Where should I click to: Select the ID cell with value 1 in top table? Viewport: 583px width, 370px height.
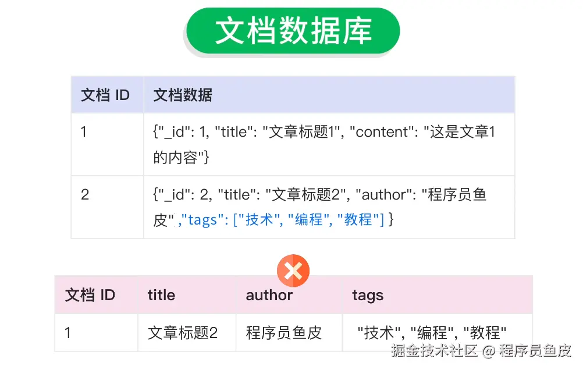(x=84, y=132)
